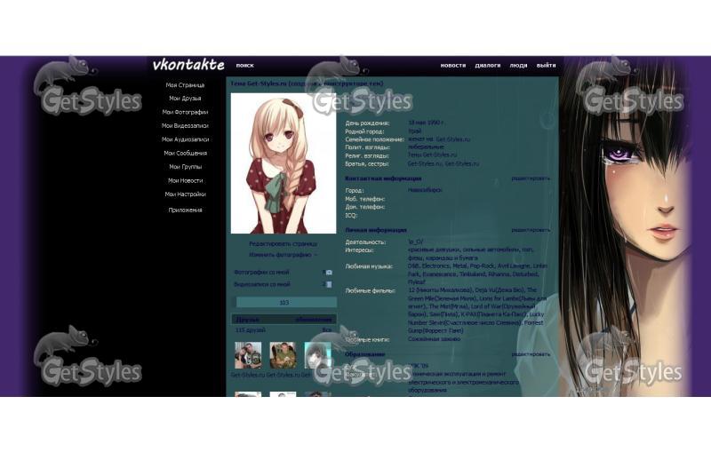The image size is (711, 452).
Task: Click the поиск search link
Action: pyautogui.click(x=244, y=66)
